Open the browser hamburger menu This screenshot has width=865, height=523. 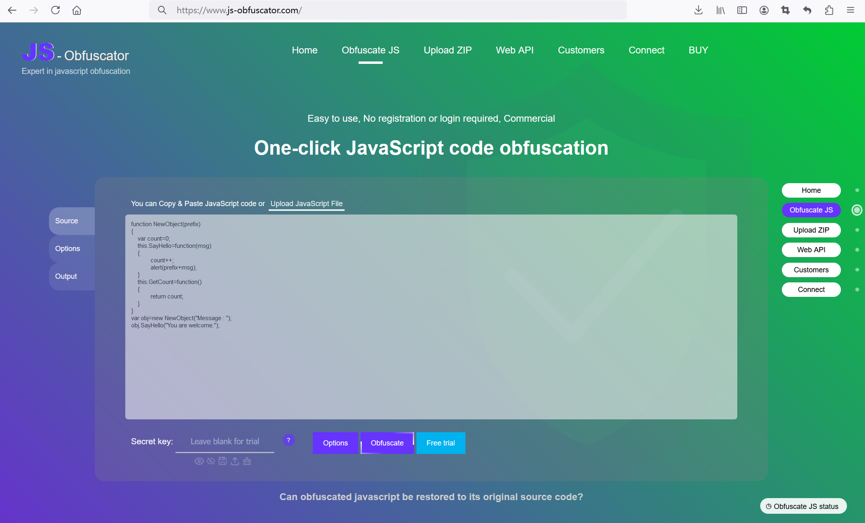pyautogui.click(x=851, y=10)
